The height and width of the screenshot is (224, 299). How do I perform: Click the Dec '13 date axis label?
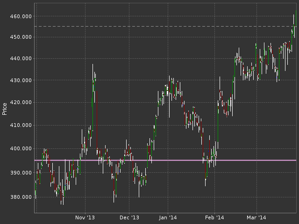[x=129, y=217]
